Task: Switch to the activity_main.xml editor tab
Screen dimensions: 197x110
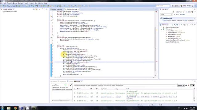Action: 57,9
